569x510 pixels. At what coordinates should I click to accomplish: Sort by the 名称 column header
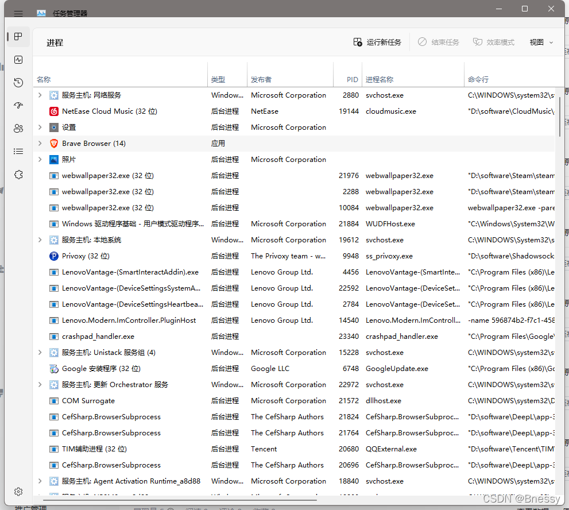120,79
